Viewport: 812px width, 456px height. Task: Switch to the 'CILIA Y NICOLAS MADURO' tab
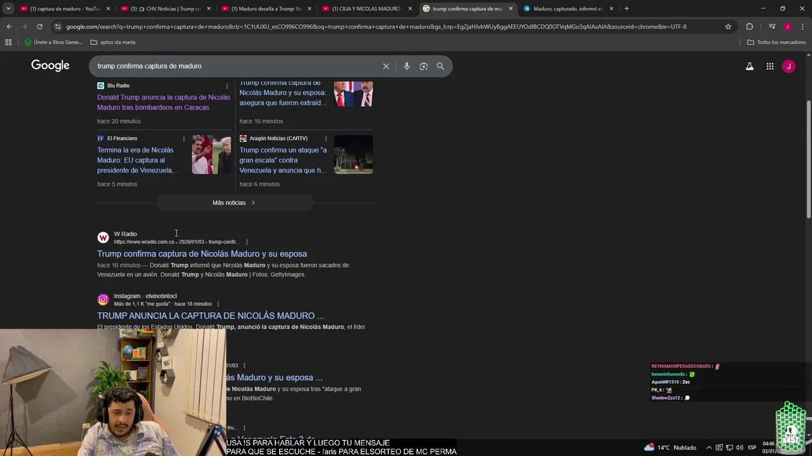click(x=367, y=8)
